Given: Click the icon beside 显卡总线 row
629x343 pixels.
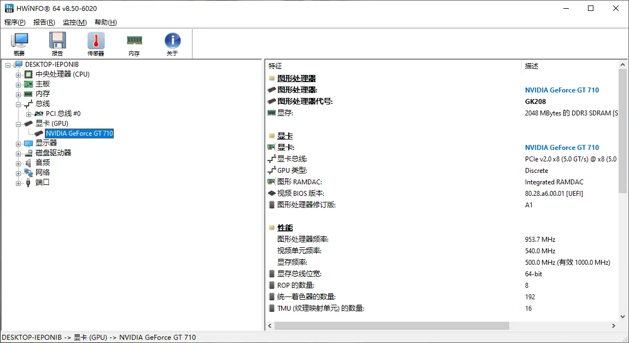Looking at the screenshot, I should (272, 159).
